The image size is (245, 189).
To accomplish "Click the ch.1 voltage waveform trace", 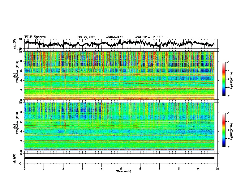I will click(x=119, y=44).
